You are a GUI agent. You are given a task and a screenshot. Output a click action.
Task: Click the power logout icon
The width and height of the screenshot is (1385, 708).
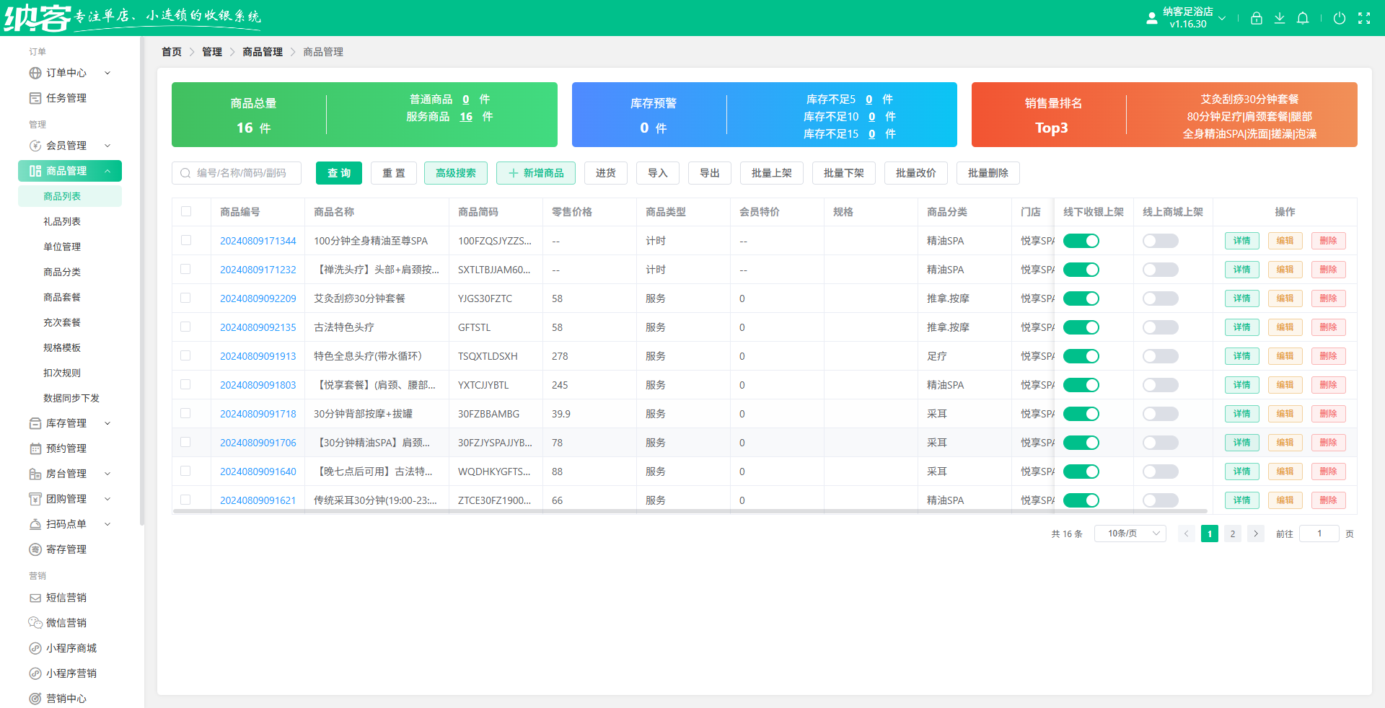[x=1339, y=19]
